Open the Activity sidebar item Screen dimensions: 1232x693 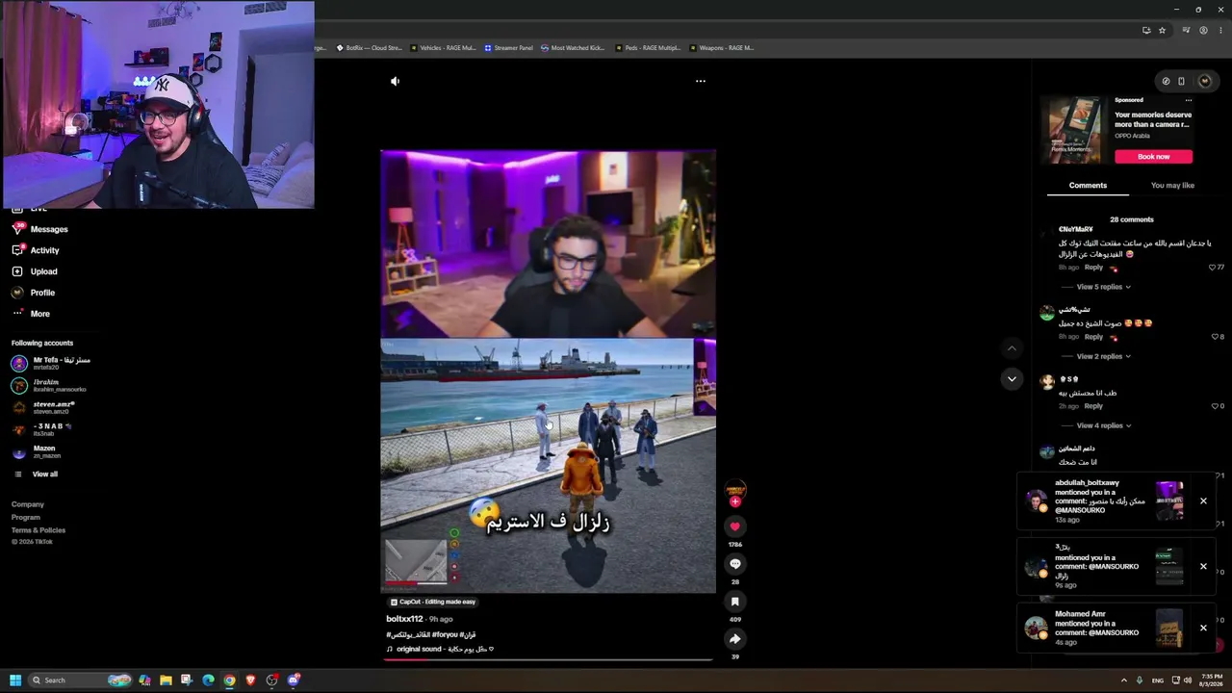tap(37, 250)
